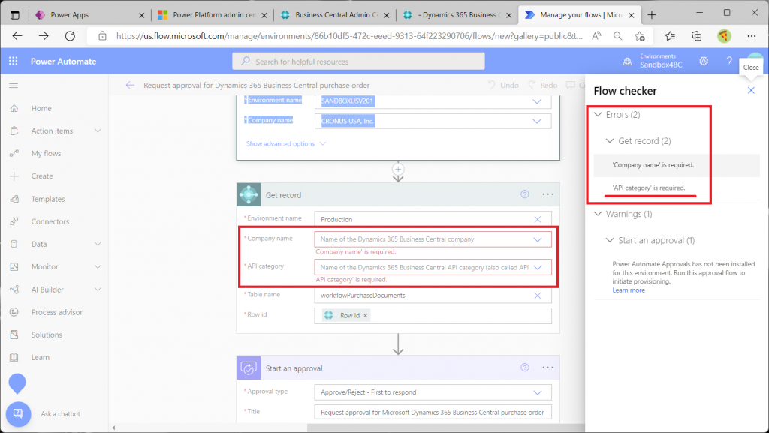
Task: Open browser settings and more menu
Action: [751, 36]
